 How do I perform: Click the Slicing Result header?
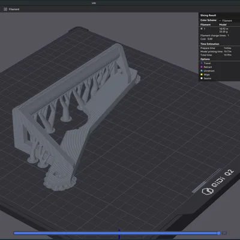coord(208,16)
